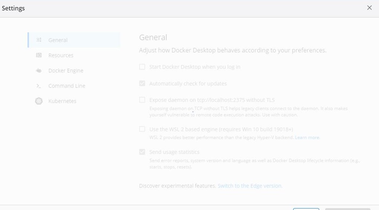Click the 'Send error reports, system version' description
Screen dimensions: 379x210
coord(255,164)
